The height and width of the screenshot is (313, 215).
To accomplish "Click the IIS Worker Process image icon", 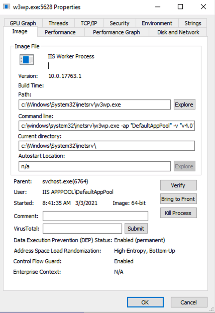I will [x=27, y=59].
